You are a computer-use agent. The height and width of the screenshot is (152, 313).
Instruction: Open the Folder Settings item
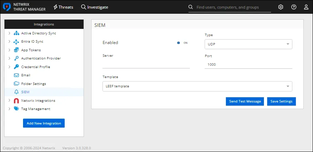pos(34,84)
